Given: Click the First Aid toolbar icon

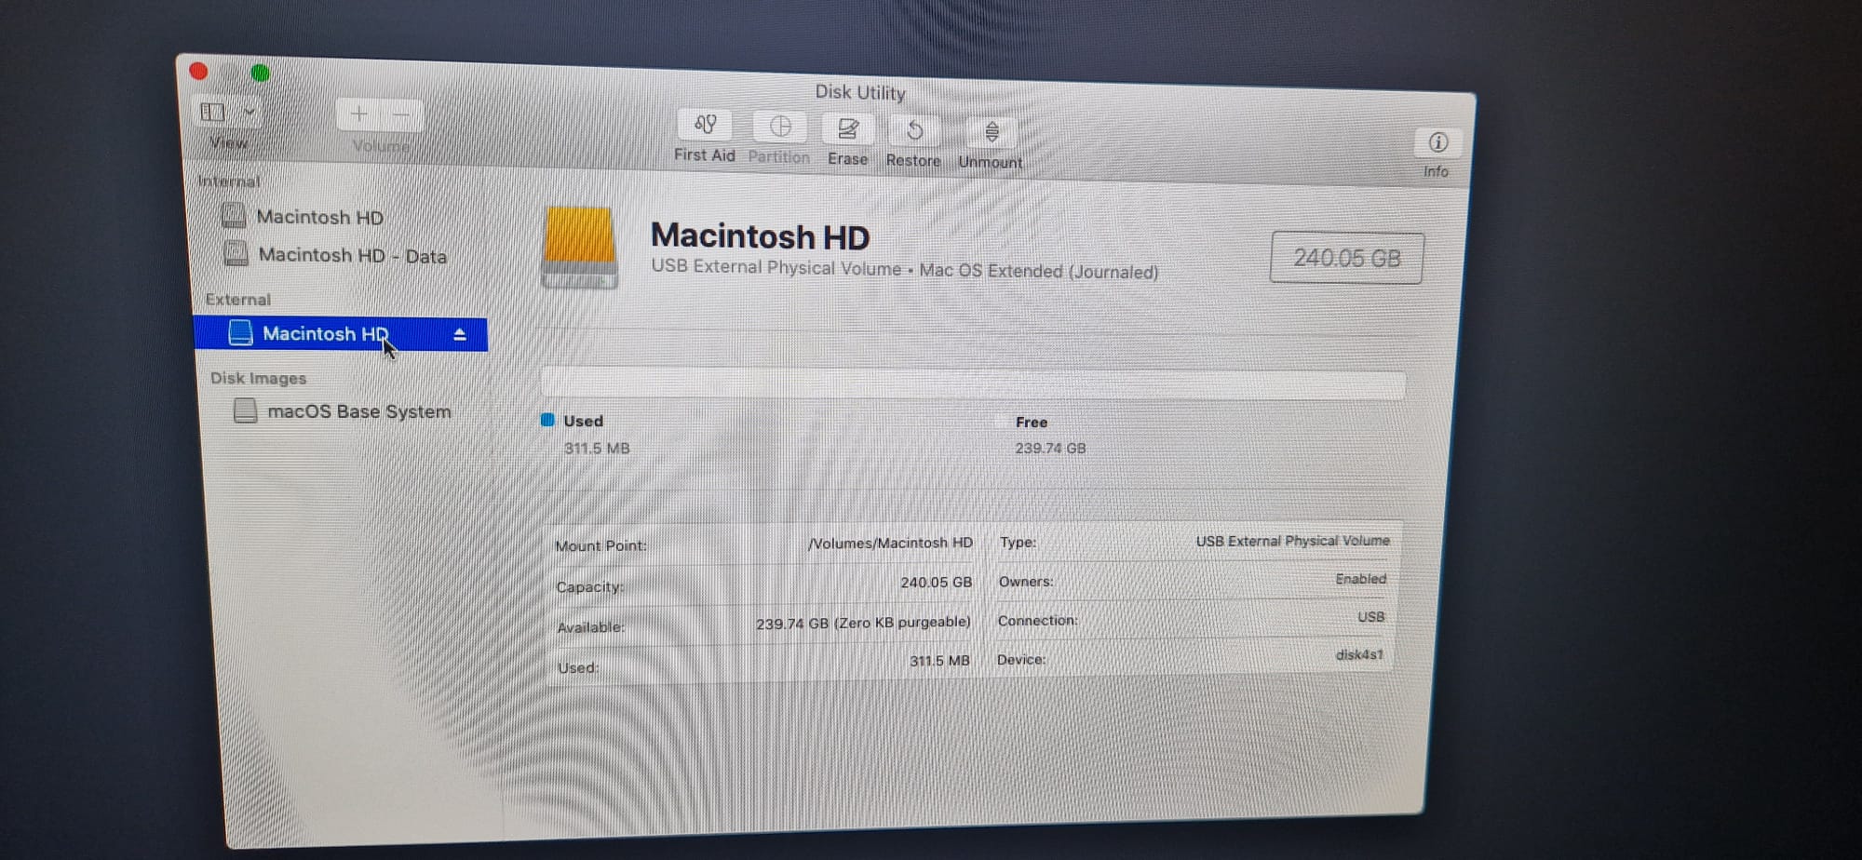Looking at the screenshot, I should pos(705,125).
